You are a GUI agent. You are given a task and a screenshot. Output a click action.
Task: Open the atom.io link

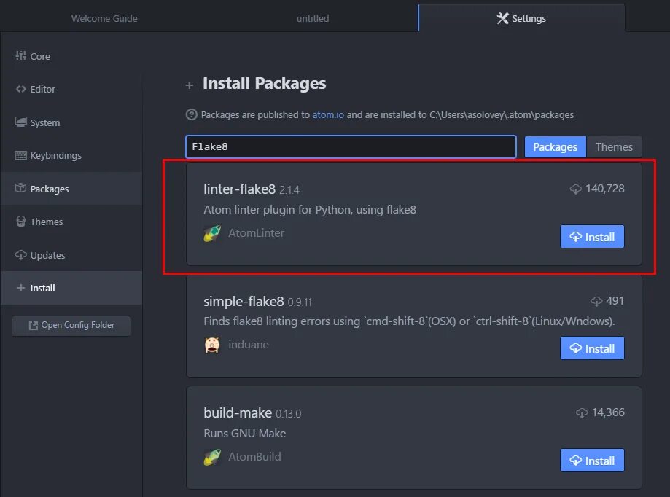point(328,115)
